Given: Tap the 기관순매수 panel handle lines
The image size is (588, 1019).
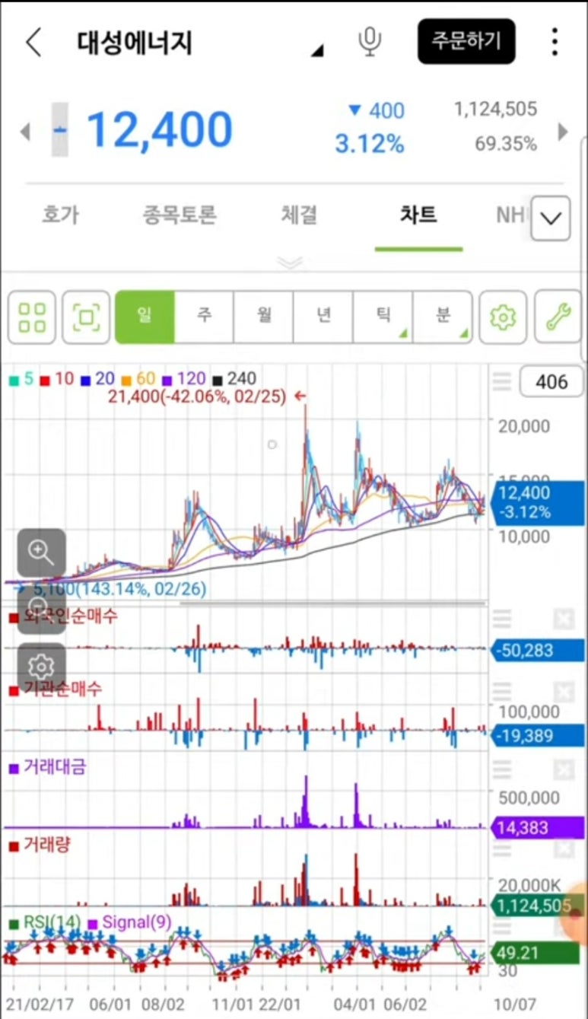Looking at the screenshot, I should click(x=503, y=693).
